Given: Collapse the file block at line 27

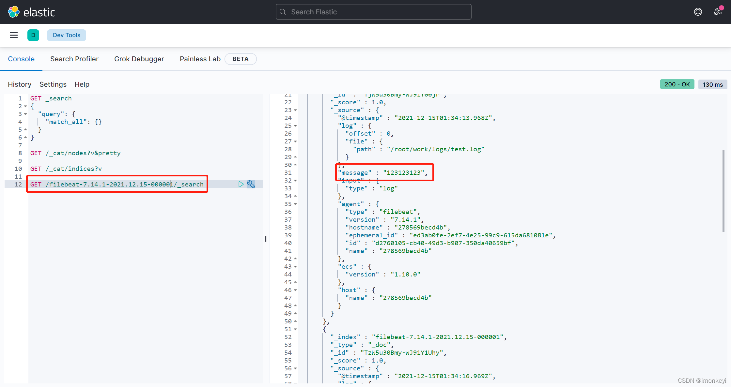Looking at the screenshot, I should pos(295,141).
